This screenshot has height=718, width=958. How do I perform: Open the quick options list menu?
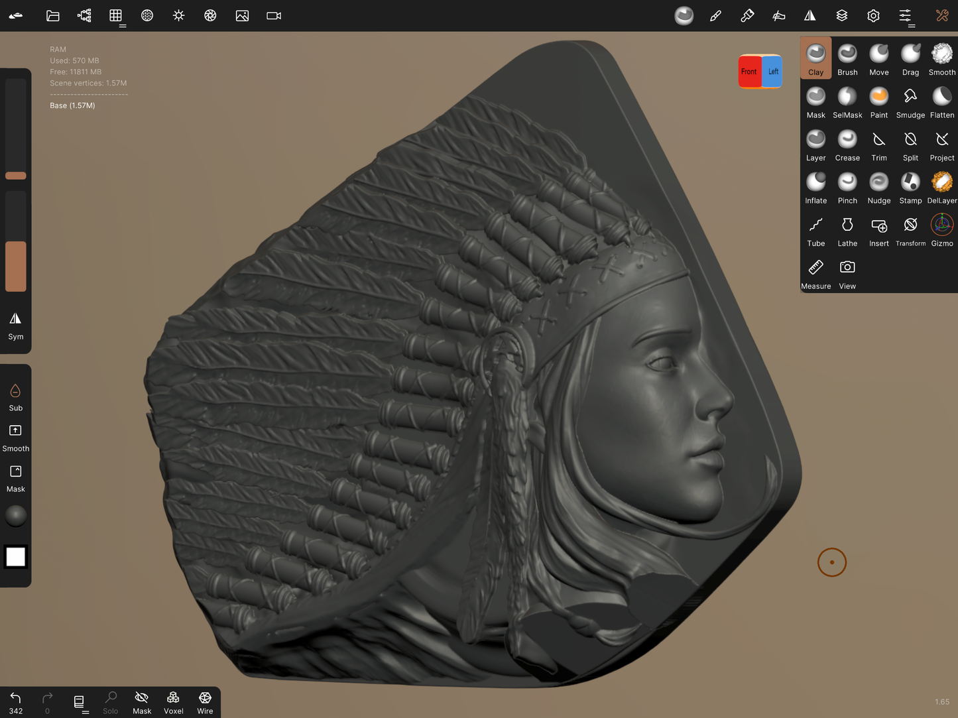click(x=79, y=702)
